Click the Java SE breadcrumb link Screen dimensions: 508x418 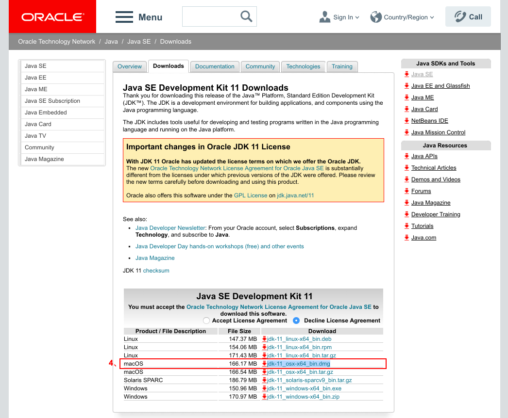pos(139,41)
